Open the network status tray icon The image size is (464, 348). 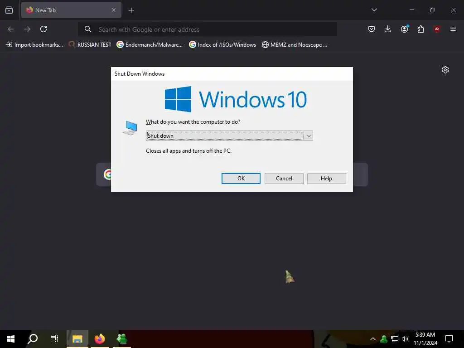pos(395,339)
